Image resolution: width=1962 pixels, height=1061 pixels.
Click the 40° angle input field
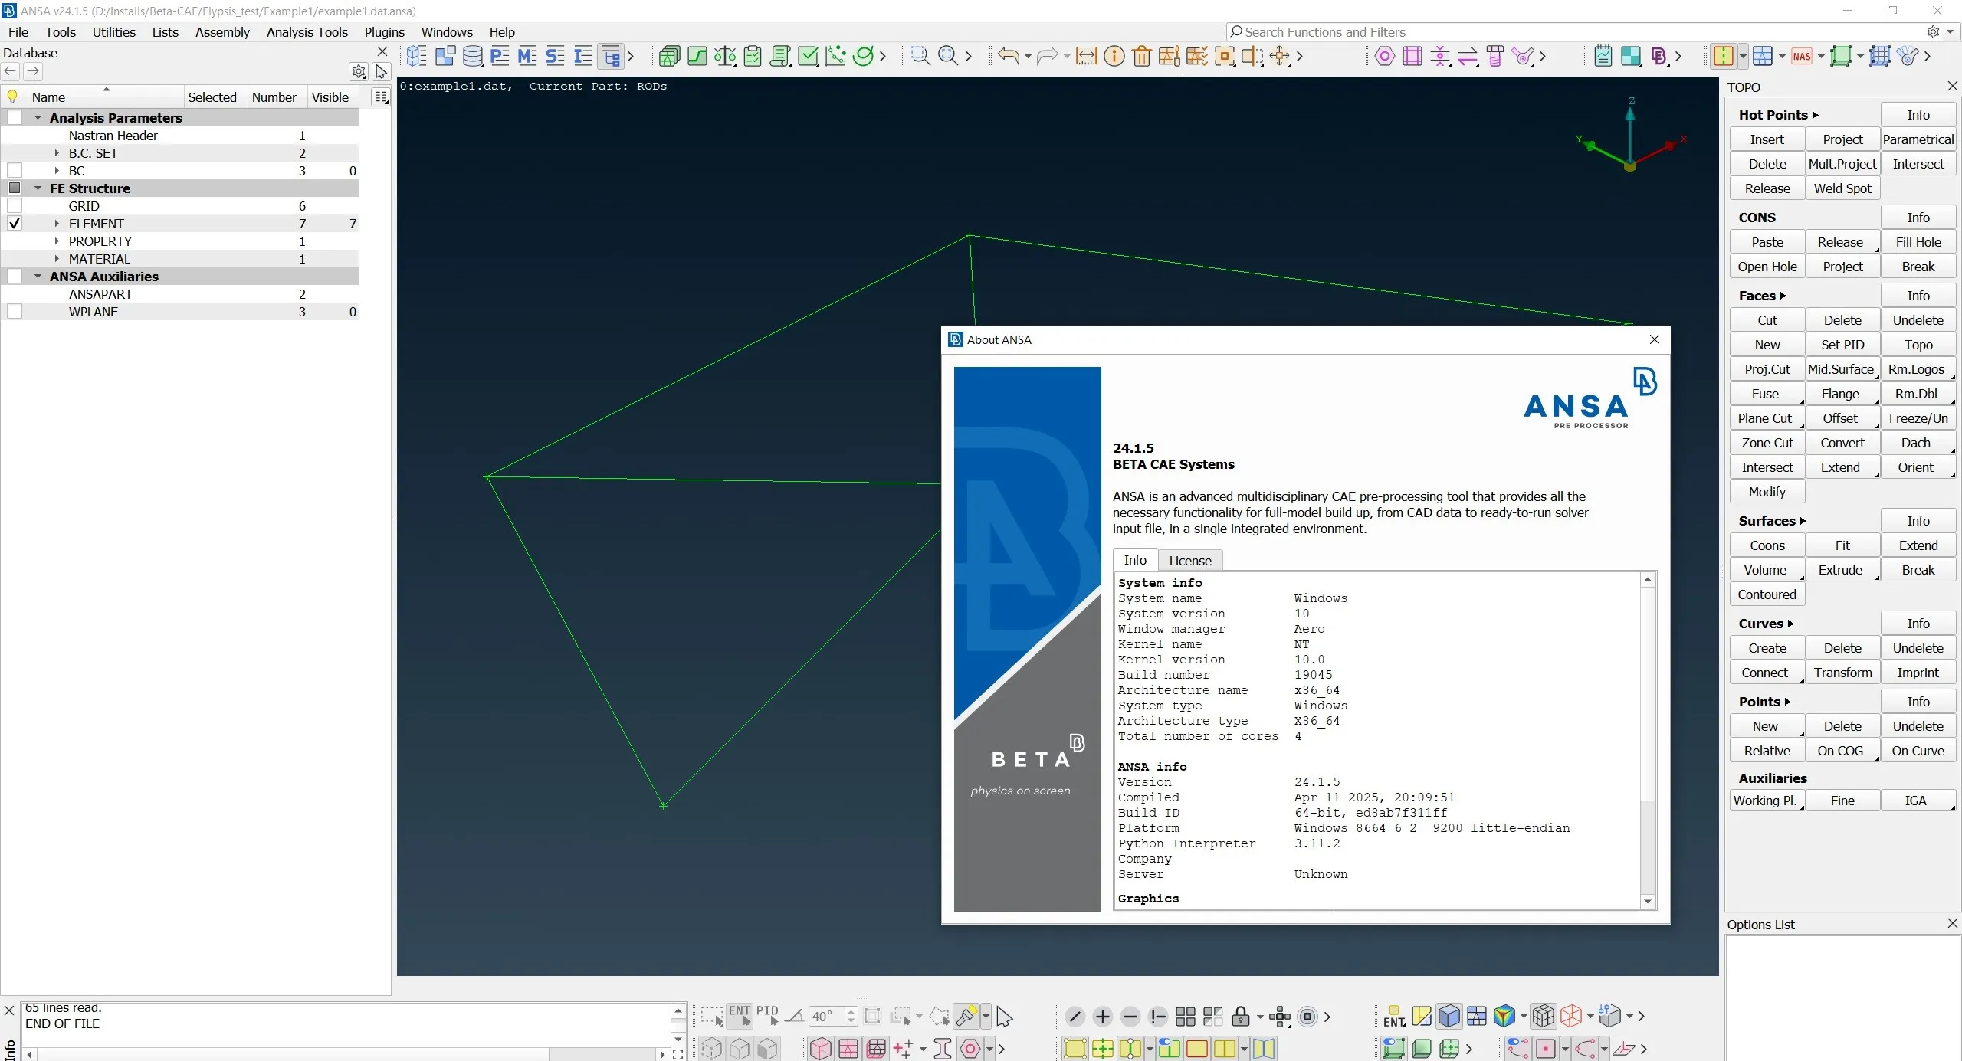point(827,1017)
